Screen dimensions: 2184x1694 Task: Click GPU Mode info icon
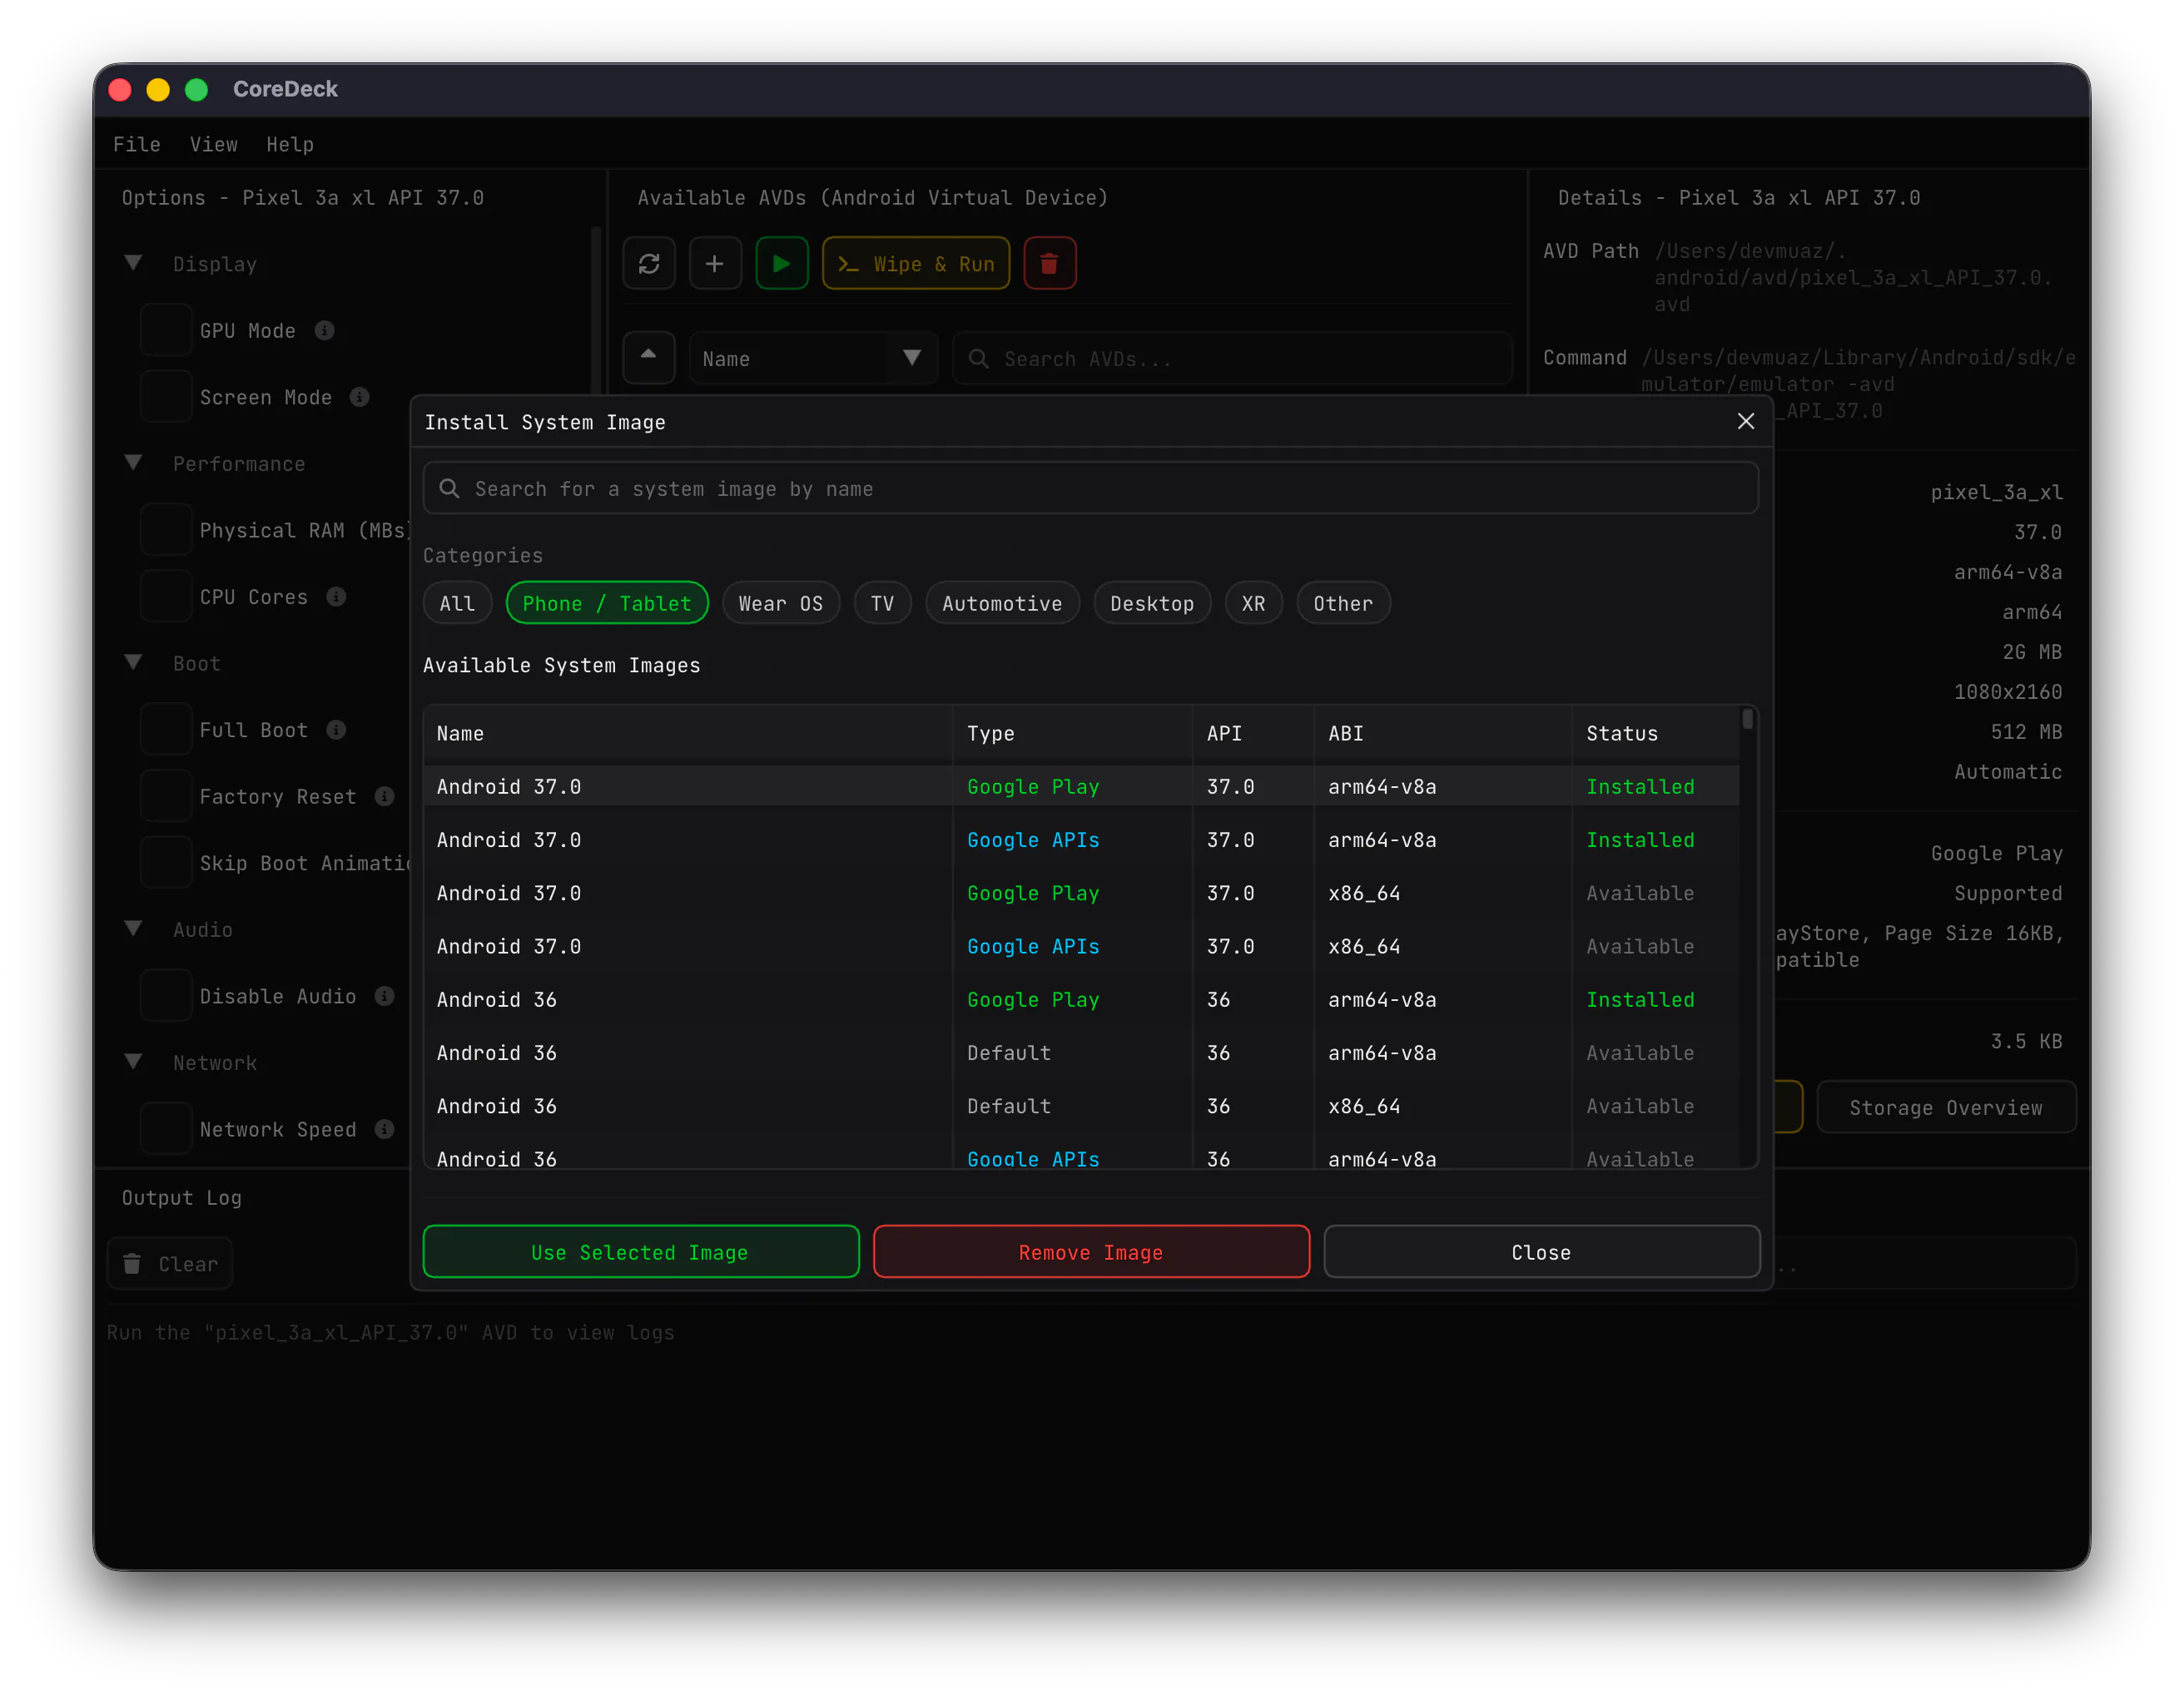(x=325, y=329)
